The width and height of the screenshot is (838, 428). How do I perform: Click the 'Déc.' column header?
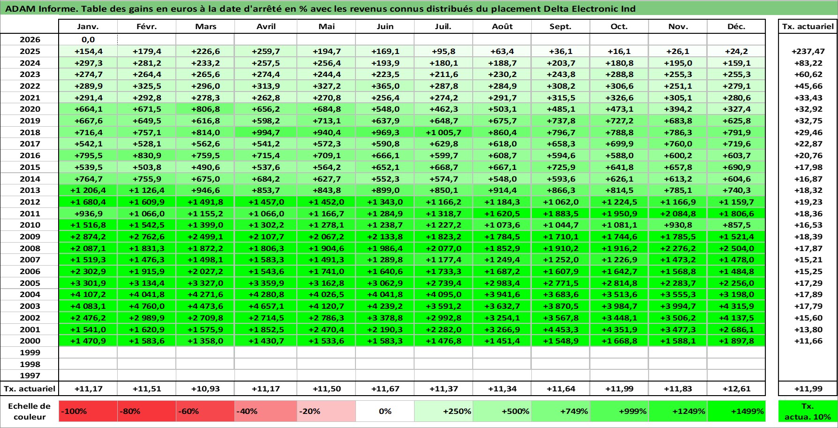[736, 26]
